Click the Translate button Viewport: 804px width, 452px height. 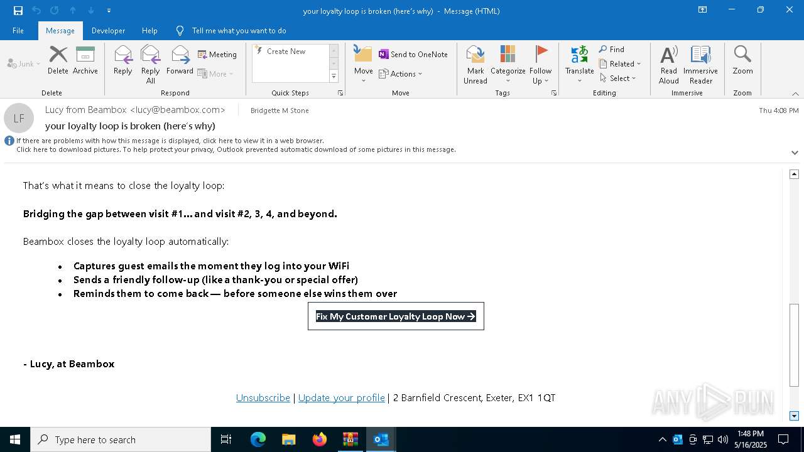click(x=579, y=65)
